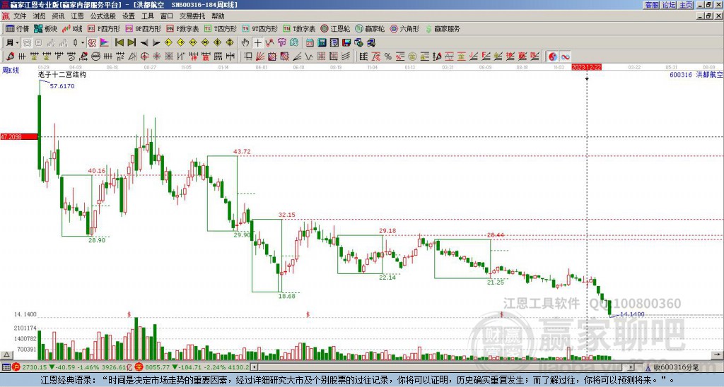Viewport: 724px width, 387px height.
Task: Open T四方形 tool
Action: click(x=221, y=28)
